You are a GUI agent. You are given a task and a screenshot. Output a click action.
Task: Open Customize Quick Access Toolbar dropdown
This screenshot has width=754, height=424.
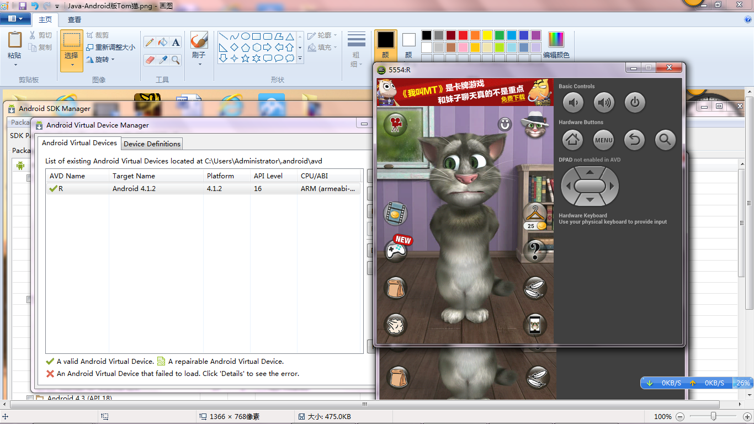(x=57, y=7)
